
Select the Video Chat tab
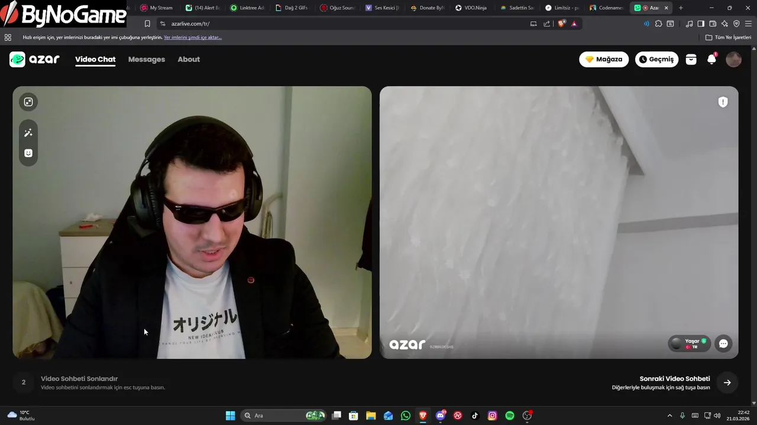95,59
